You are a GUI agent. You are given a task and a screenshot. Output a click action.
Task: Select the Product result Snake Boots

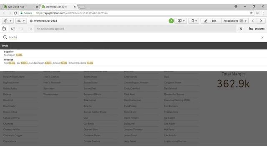click(x=60, y=63)
